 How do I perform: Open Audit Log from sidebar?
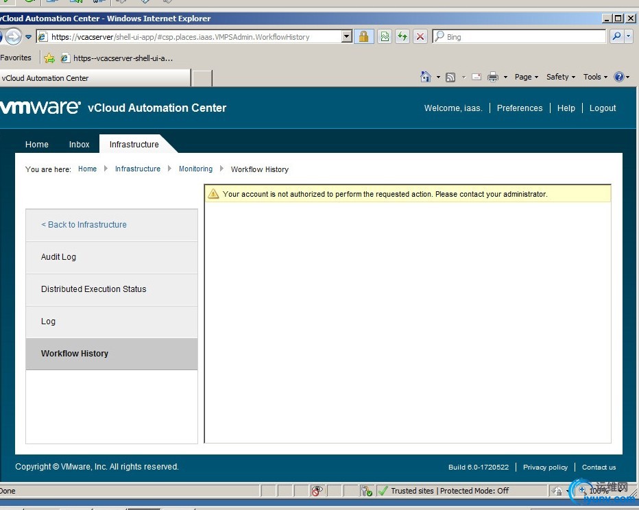pos(112,257)
